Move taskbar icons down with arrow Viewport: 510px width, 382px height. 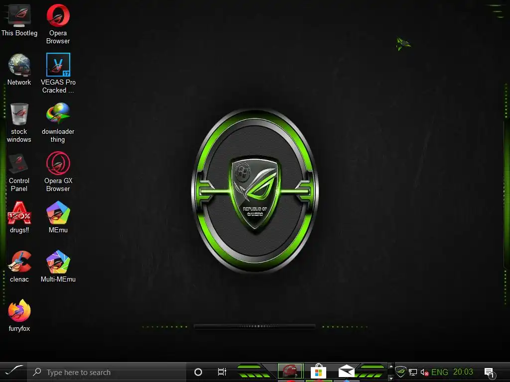point(390,379)
